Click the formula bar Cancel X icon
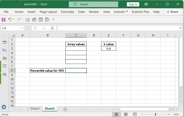This screenshot has height=117, width=184. pyautogui.click(x=36, y=28)
